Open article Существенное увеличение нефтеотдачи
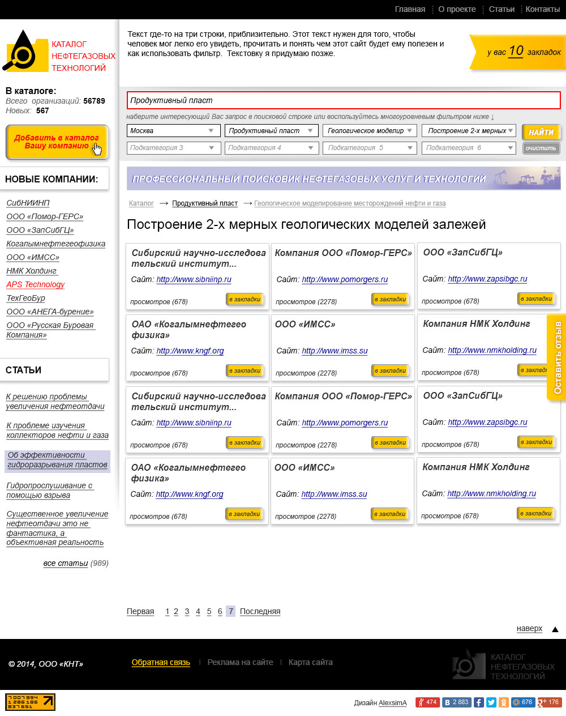 tap(57, 528)
